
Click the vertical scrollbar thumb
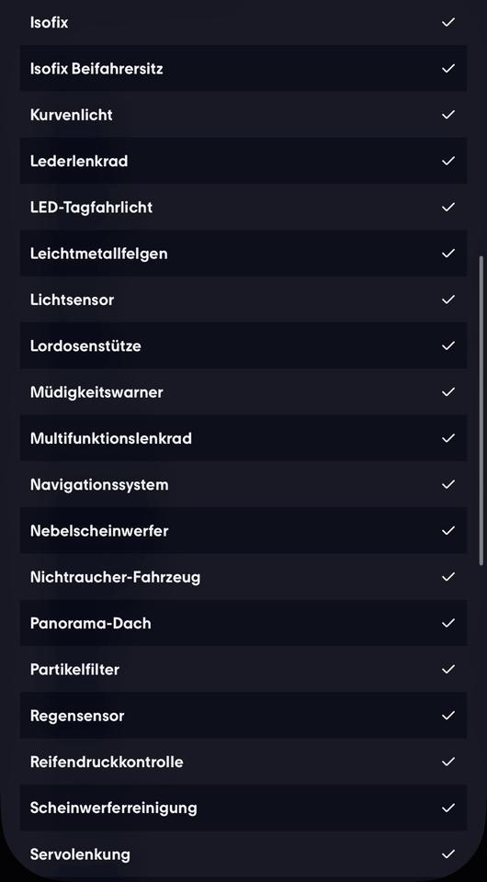point(481,410)
